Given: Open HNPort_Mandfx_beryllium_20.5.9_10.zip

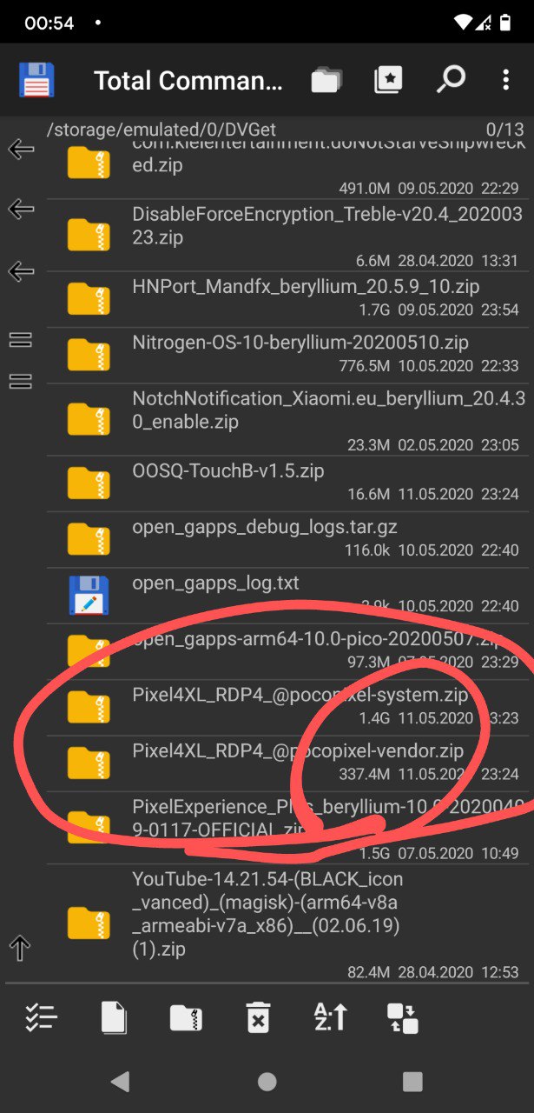Looking at the screenshot, I should pyautogui.click(x=307, y=286).
